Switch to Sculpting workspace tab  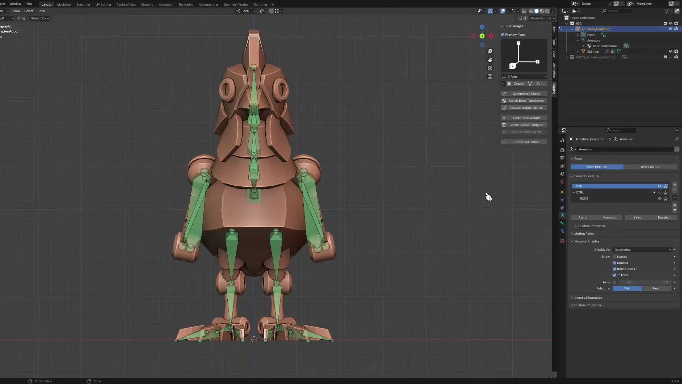click(83, 4)
